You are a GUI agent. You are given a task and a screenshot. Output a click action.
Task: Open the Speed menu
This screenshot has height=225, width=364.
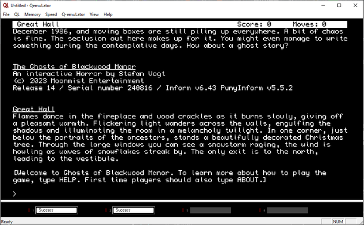click(x=51, y=14)
